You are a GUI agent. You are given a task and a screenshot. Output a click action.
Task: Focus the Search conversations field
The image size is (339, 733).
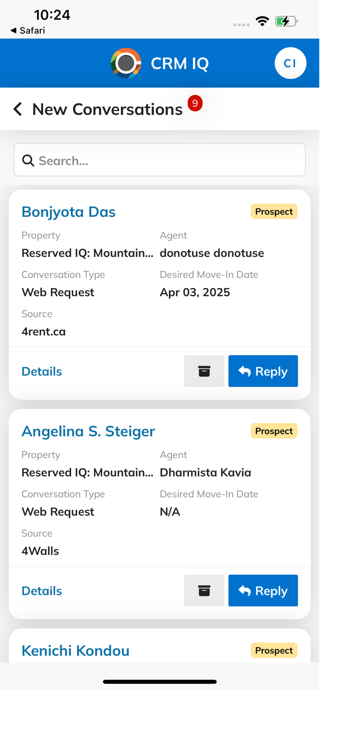tap(160, 160)
